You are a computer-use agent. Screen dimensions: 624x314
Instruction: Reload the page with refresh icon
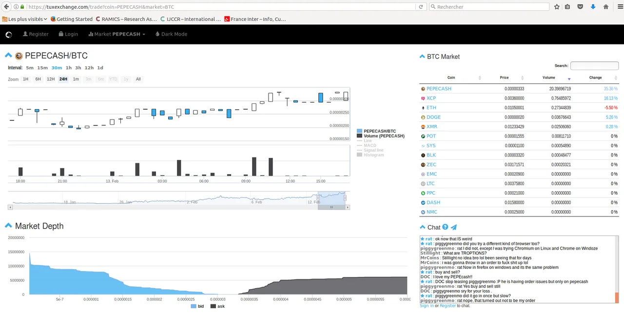click(421, 7)
